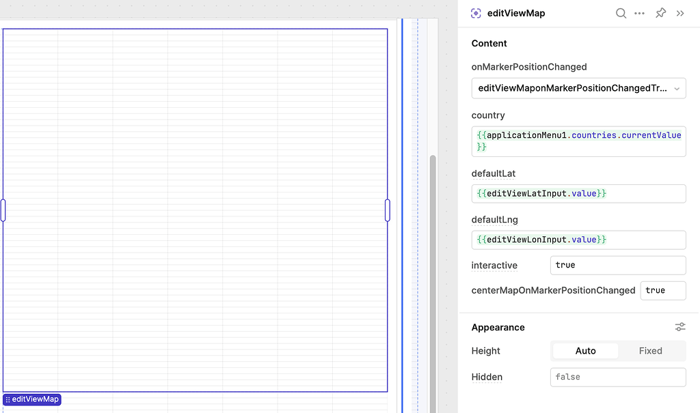Click the dropdown chevron on onMarkerPositionChanged

pos(677,88)
